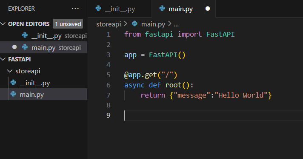Click Python icon beside __init__.py in Open Editors
The image size is (303, 159).
pos(25,35)
